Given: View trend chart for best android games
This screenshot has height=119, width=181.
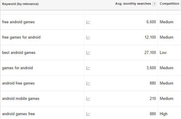Looking at the screenshot, I should (88, 53).
